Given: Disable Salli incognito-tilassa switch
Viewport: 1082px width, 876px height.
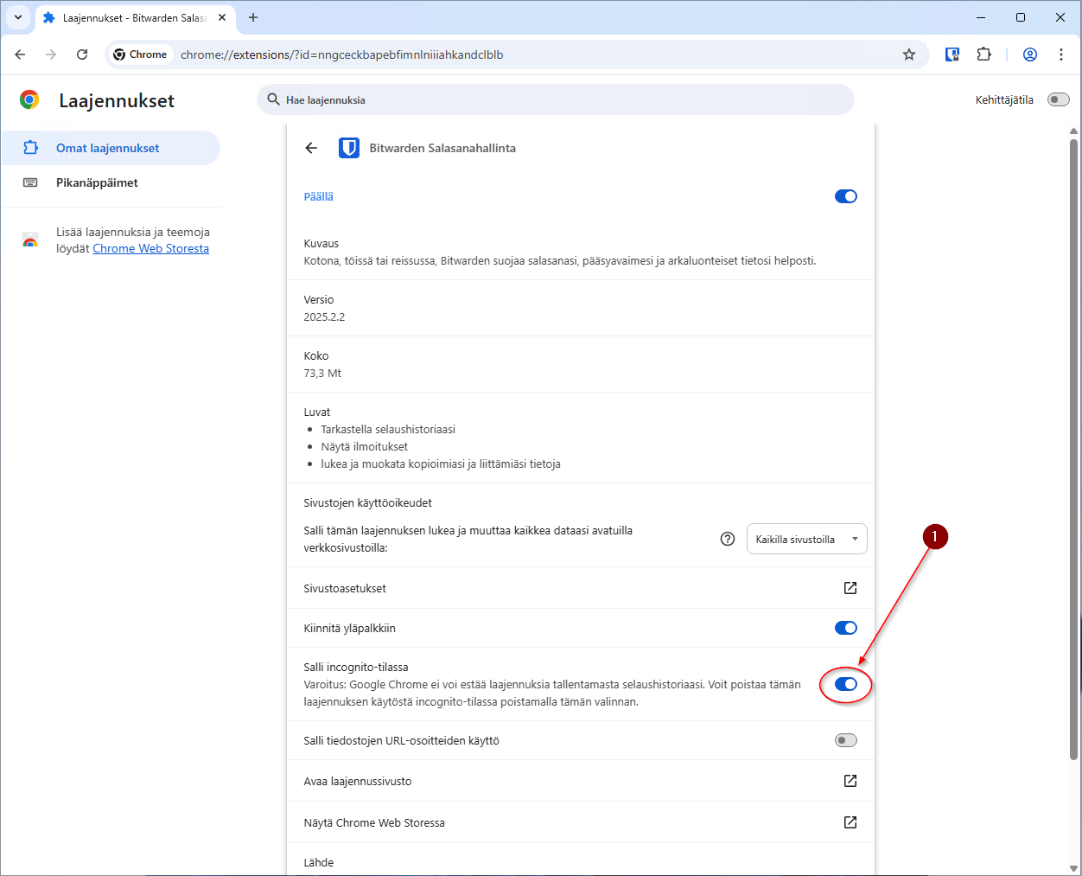Looking at the screenshot, I should coord(846,684).
